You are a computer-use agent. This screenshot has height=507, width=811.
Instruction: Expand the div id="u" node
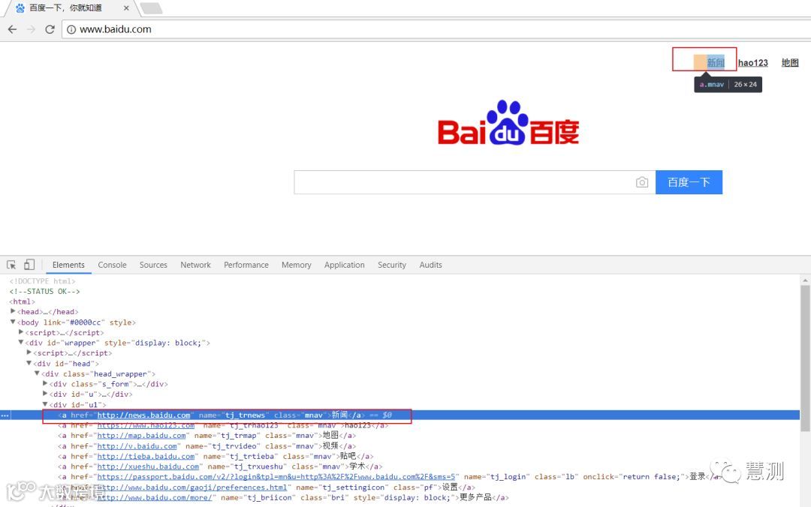coord(45,394)
